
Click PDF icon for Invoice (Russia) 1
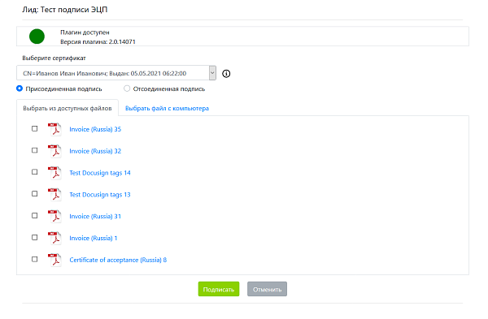coord(54,238)
